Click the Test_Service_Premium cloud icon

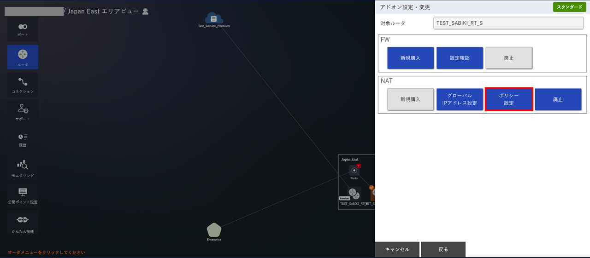[214, 18]
